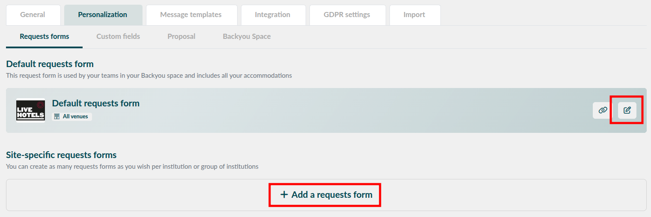Go to the Integration tab

click(273, 15)
